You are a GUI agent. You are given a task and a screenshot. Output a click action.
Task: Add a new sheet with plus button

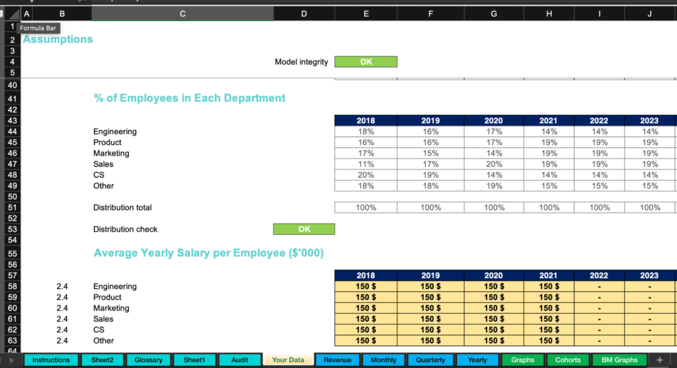pos(659,360)
